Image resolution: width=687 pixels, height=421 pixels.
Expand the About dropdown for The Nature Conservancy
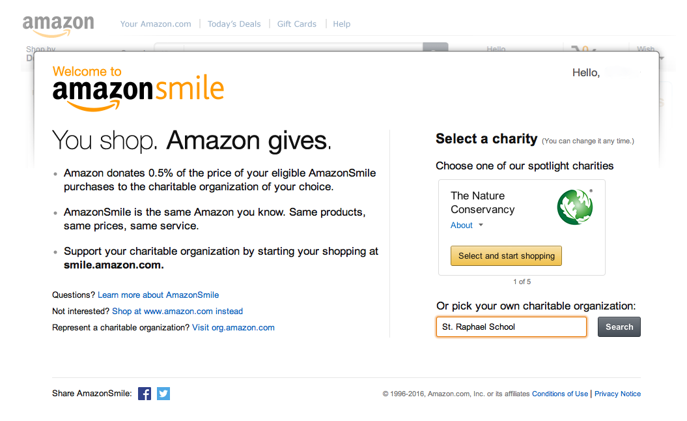coord(463,225)
